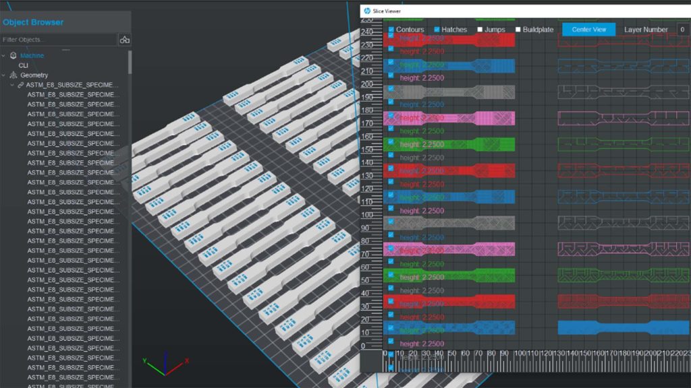Collapse the Geometry tree node
This screenshot has width=691, height=388.
[x=3, y=75]
